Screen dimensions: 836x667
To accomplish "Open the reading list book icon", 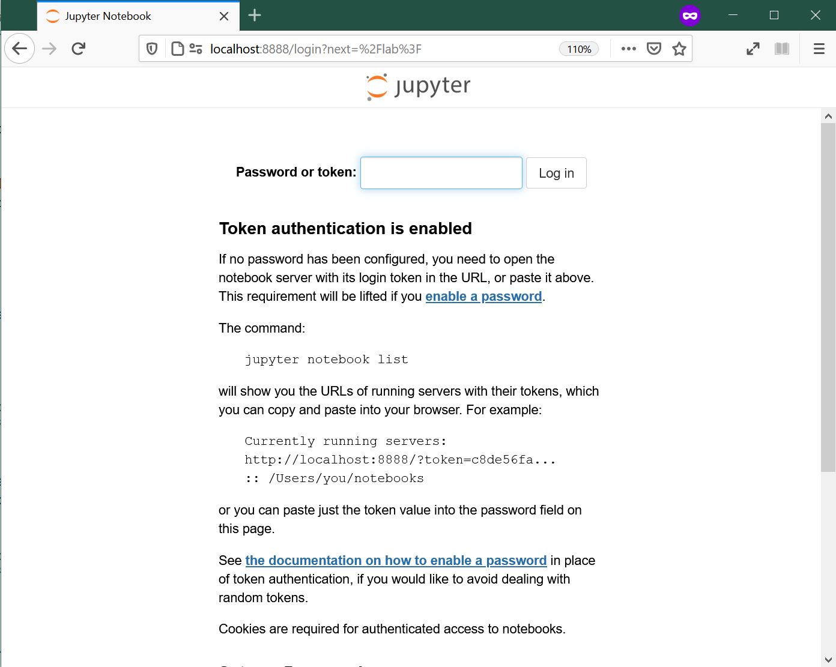I will (781, 48).
